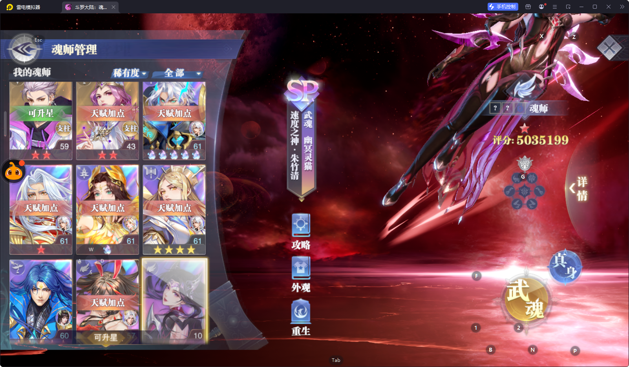Expand the emulator sidebar with double arrows
Image resolution: width=629 pixels, height=367 pixels.
coord(622,7)
